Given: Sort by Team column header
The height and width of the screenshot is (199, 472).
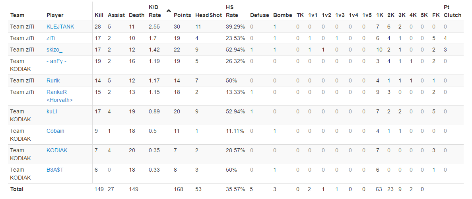Looking at the screenshot, I should [17, 15].
